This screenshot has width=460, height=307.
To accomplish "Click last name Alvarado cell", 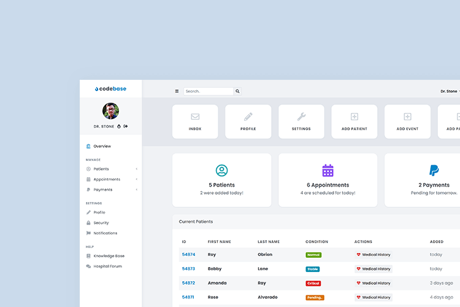I will click(267, 297).
